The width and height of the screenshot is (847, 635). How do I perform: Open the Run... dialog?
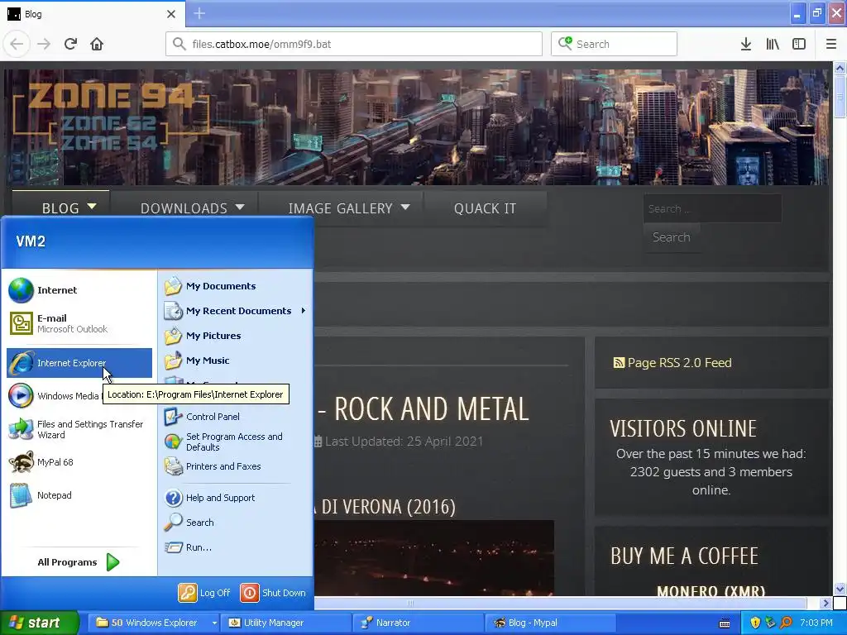coord(235,547)
